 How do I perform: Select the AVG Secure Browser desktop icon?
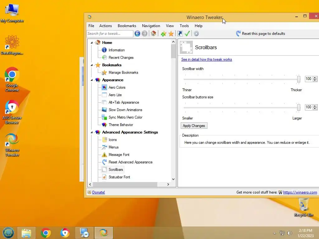point(12,112)
